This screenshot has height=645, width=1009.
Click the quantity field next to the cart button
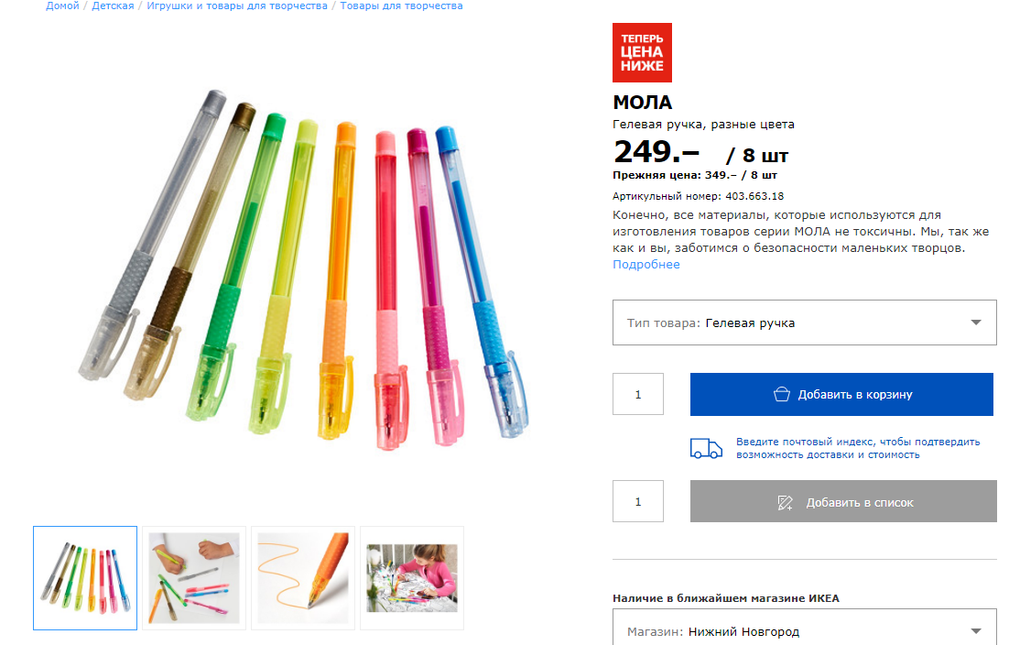(x=638, y=395)
